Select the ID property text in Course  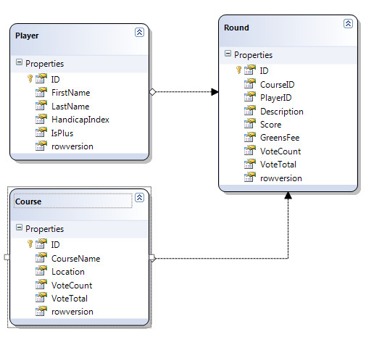click(x=55, y=244)
